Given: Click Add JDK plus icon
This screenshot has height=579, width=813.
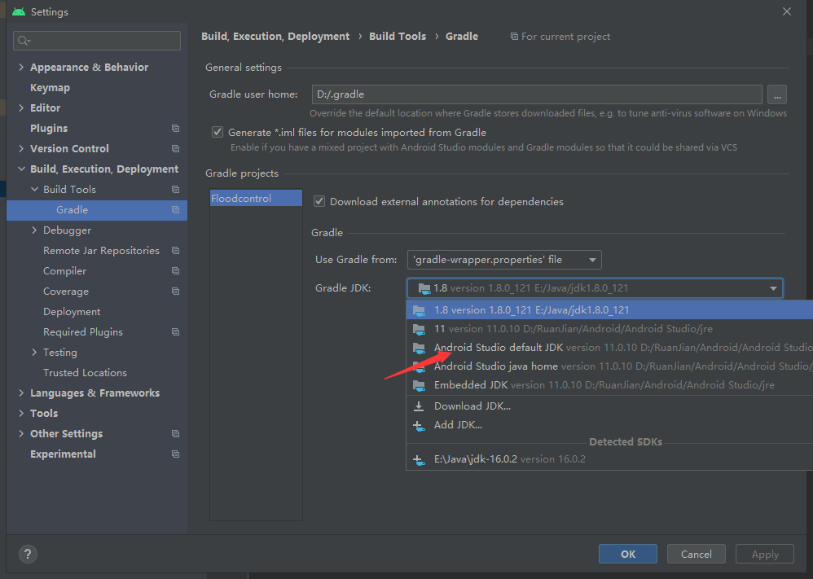Looking at the screenshot, I should coord(419,424).
